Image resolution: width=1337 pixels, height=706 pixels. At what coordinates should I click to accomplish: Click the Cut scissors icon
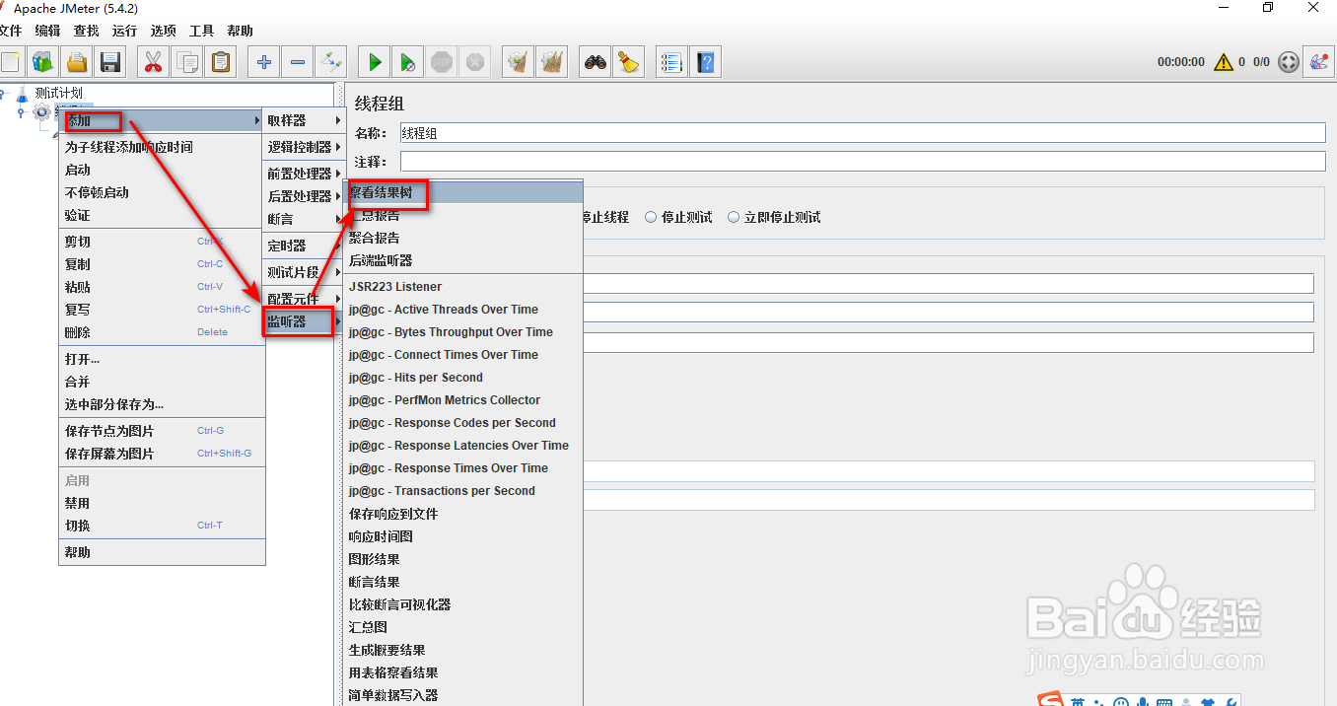tap(153, 62)
